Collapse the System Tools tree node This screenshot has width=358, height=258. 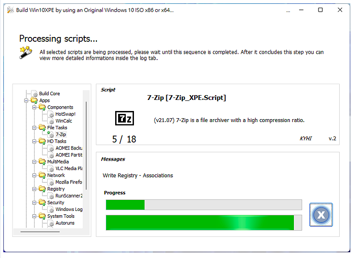point(34,216)
